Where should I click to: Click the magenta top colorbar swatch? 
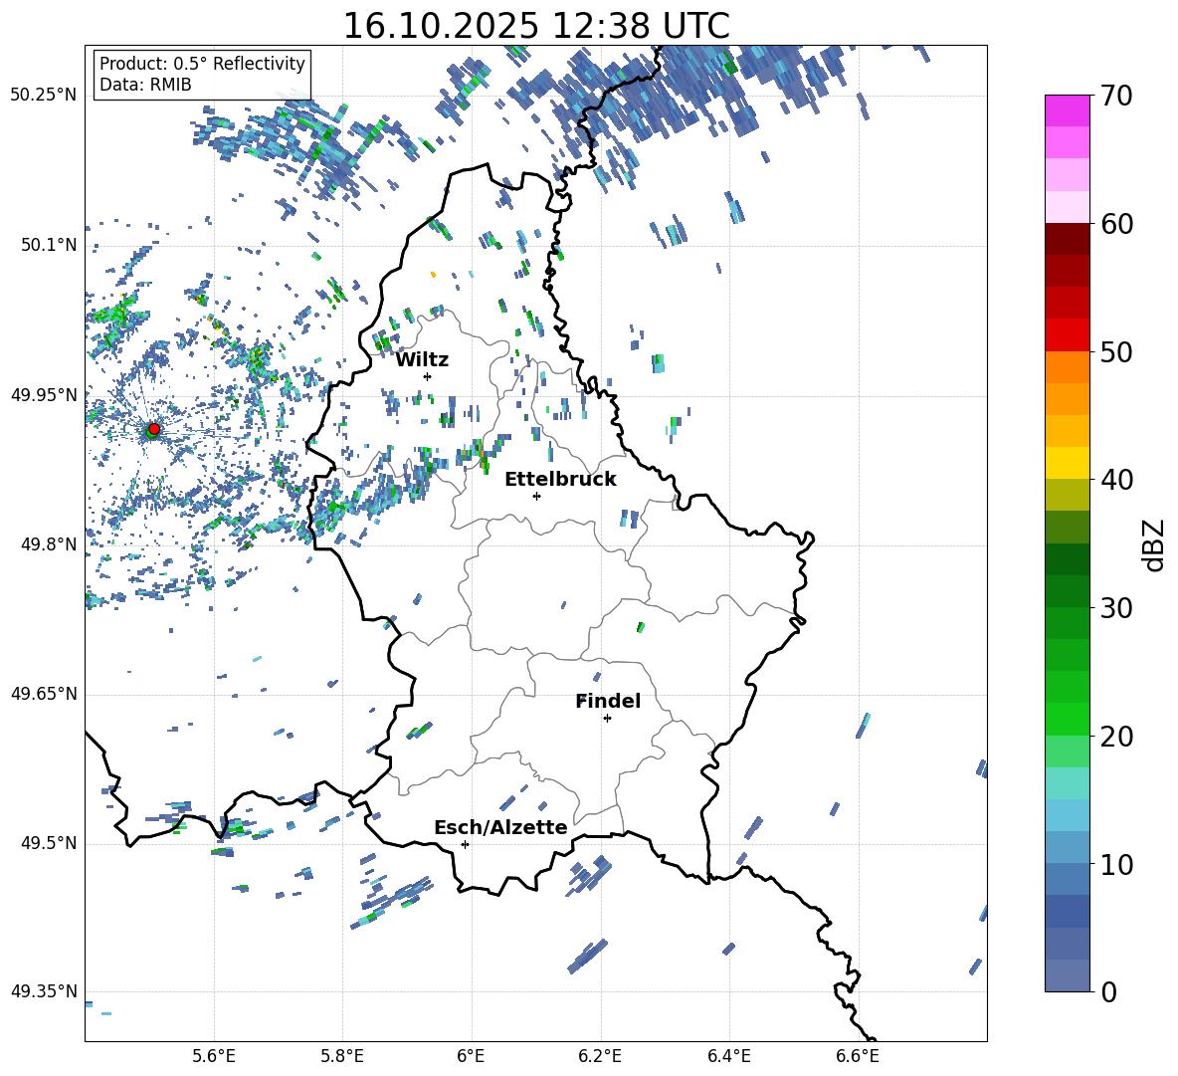point(1068,111)
